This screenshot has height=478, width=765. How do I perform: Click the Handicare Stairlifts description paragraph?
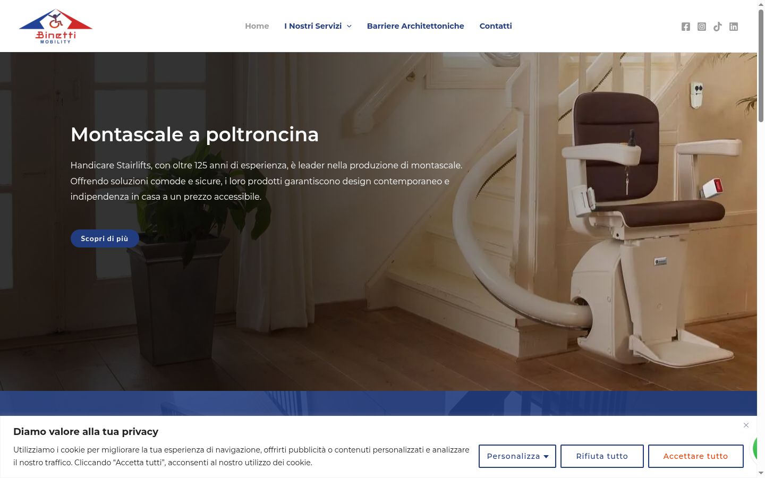point(266,181)
